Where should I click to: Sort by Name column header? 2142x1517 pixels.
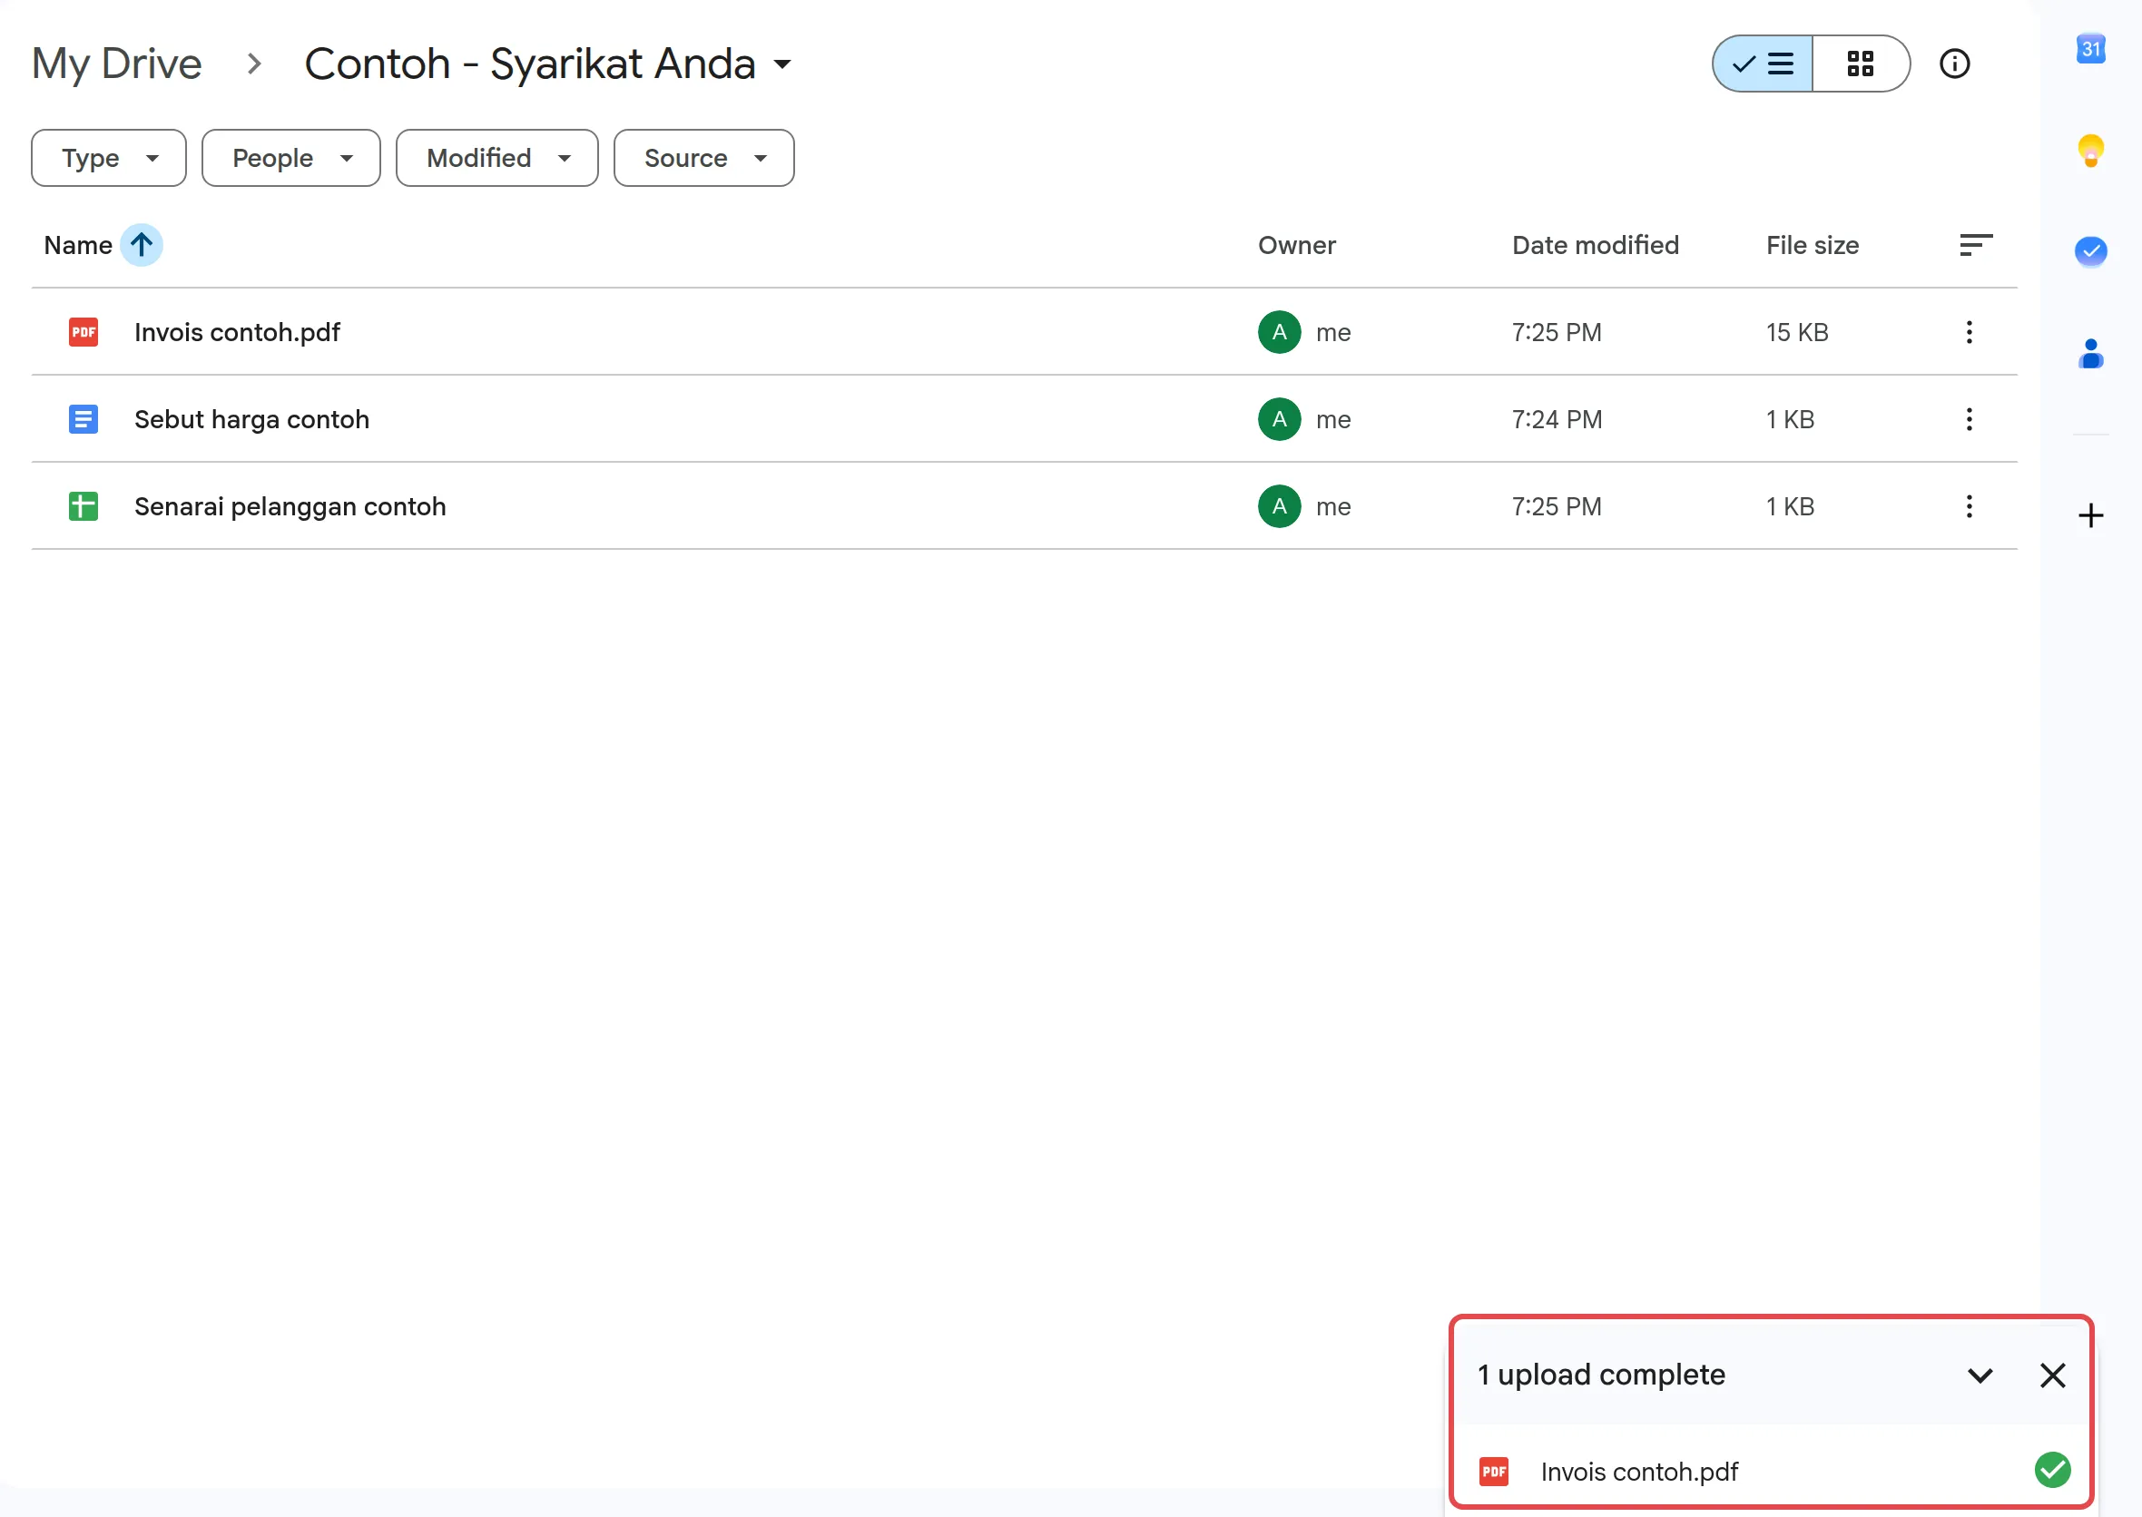coord(77,245)
